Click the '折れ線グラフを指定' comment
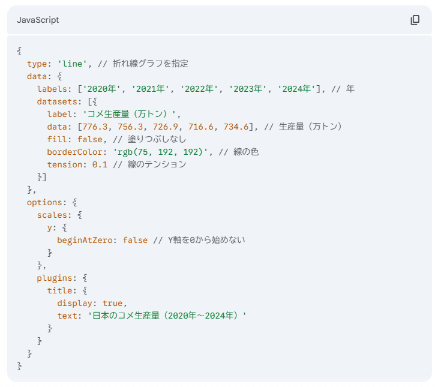The width and height of the screenshot is (438, 387). (149, 64)
